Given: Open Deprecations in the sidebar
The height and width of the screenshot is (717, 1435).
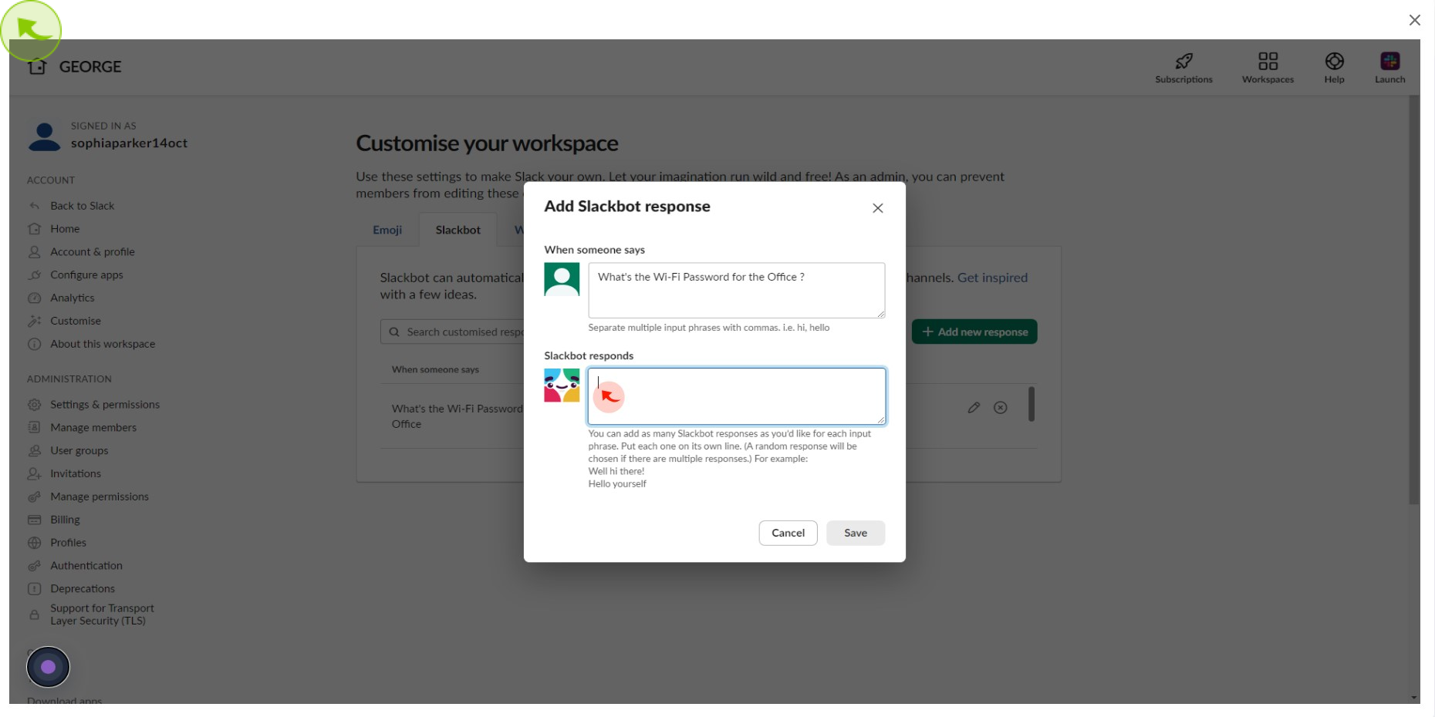Looking at the screenshot, I should pyautogui.click(x=82, y=590).
